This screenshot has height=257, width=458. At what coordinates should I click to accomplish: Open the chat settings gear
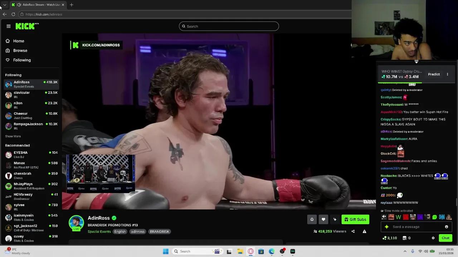(433, 238)
